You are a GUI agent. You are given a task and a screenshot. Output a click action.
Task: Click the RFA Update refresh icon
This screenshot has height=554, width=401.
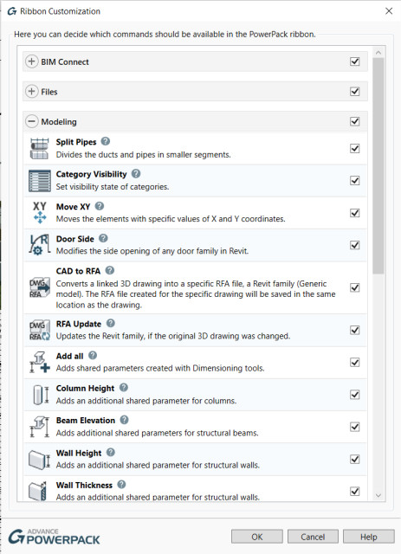click(39, 331)
